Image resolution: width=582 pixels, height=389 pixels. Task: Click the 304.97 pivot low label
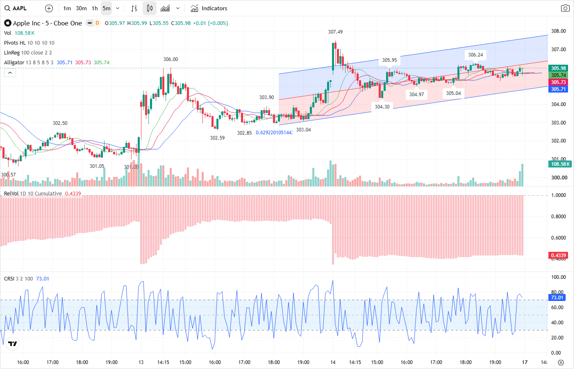click(x=416, y=94)
